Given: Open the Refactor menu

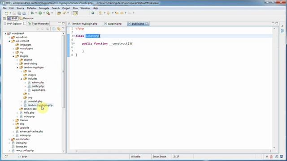Looking at the screenshot, I should click(32, 8).
